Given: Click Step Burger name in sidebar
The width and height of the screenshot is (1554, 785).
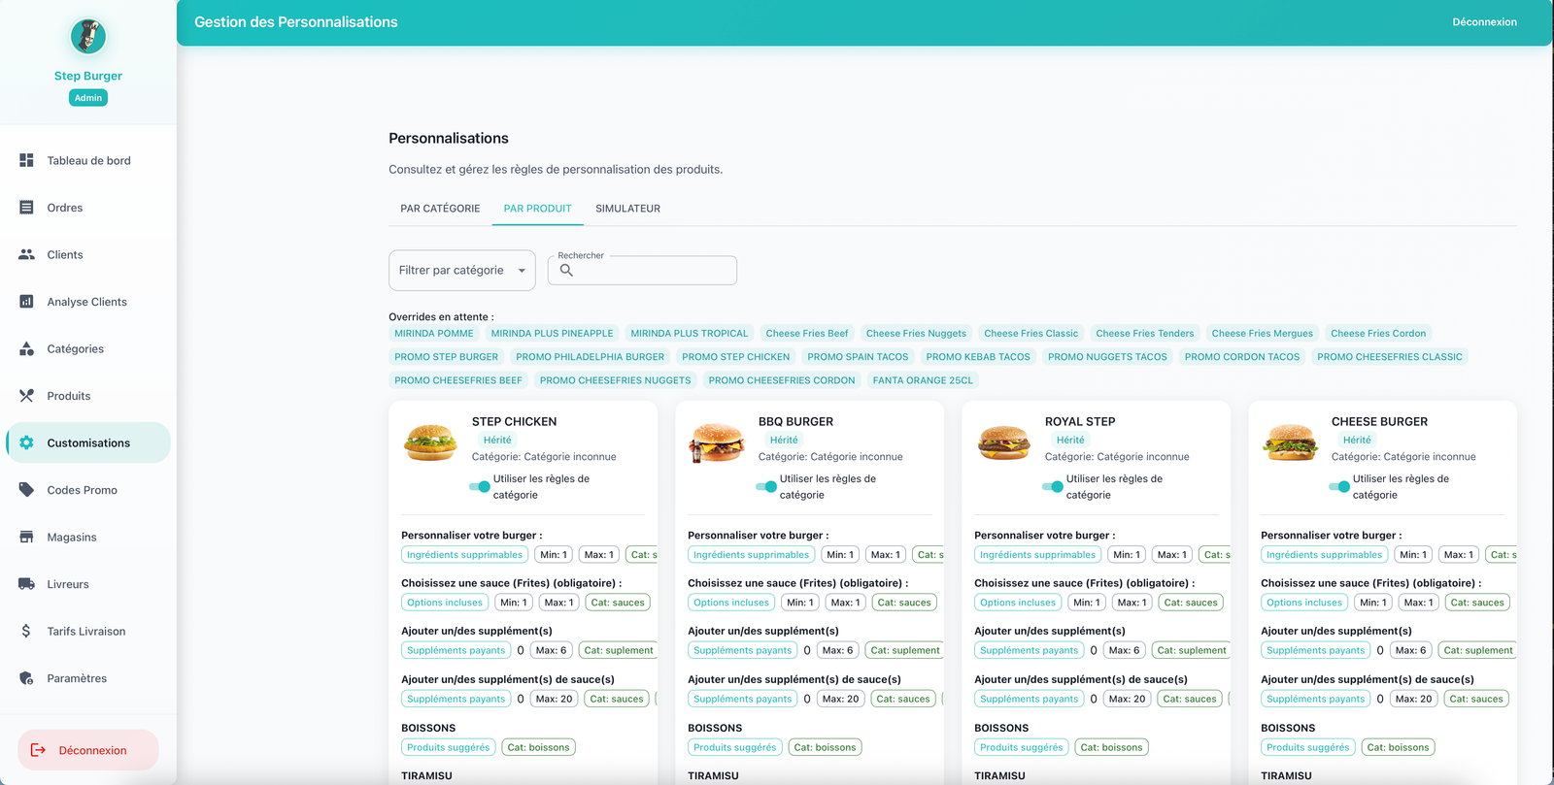Looking at the screenshot, I should (88, 76).
